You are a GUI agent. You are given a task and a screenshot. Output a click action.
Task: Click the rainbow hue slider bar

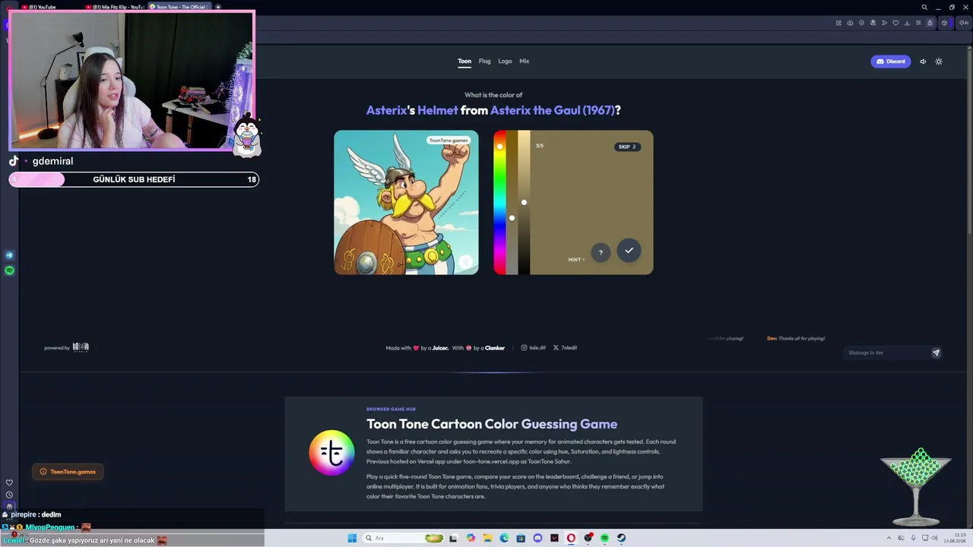point(499,202)
